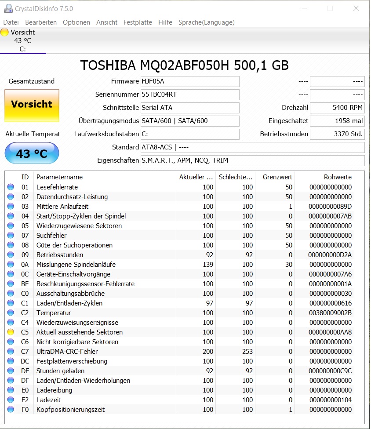This screenshot has width=371, height=429.
Task: Click raw value 000000008616 of Laden/Entladen-Zyklen
Action: (x=331, y=303)
